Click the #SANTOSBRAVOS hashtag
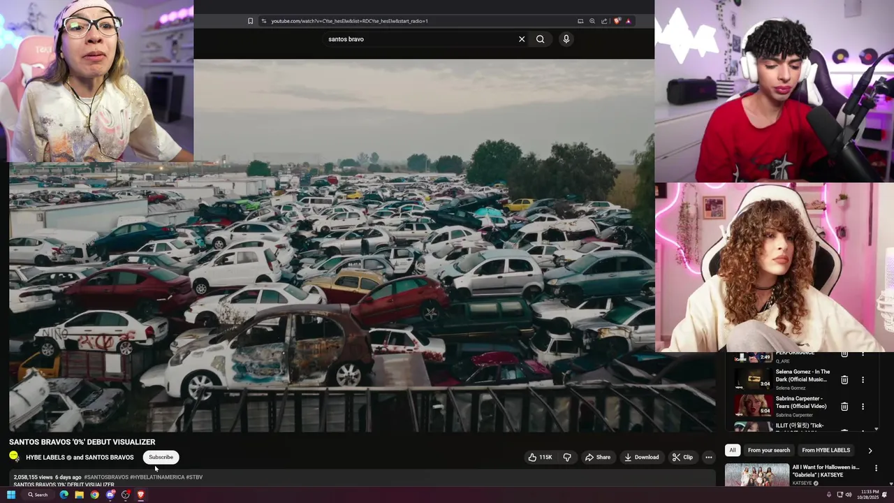 (x=106, y=477)
